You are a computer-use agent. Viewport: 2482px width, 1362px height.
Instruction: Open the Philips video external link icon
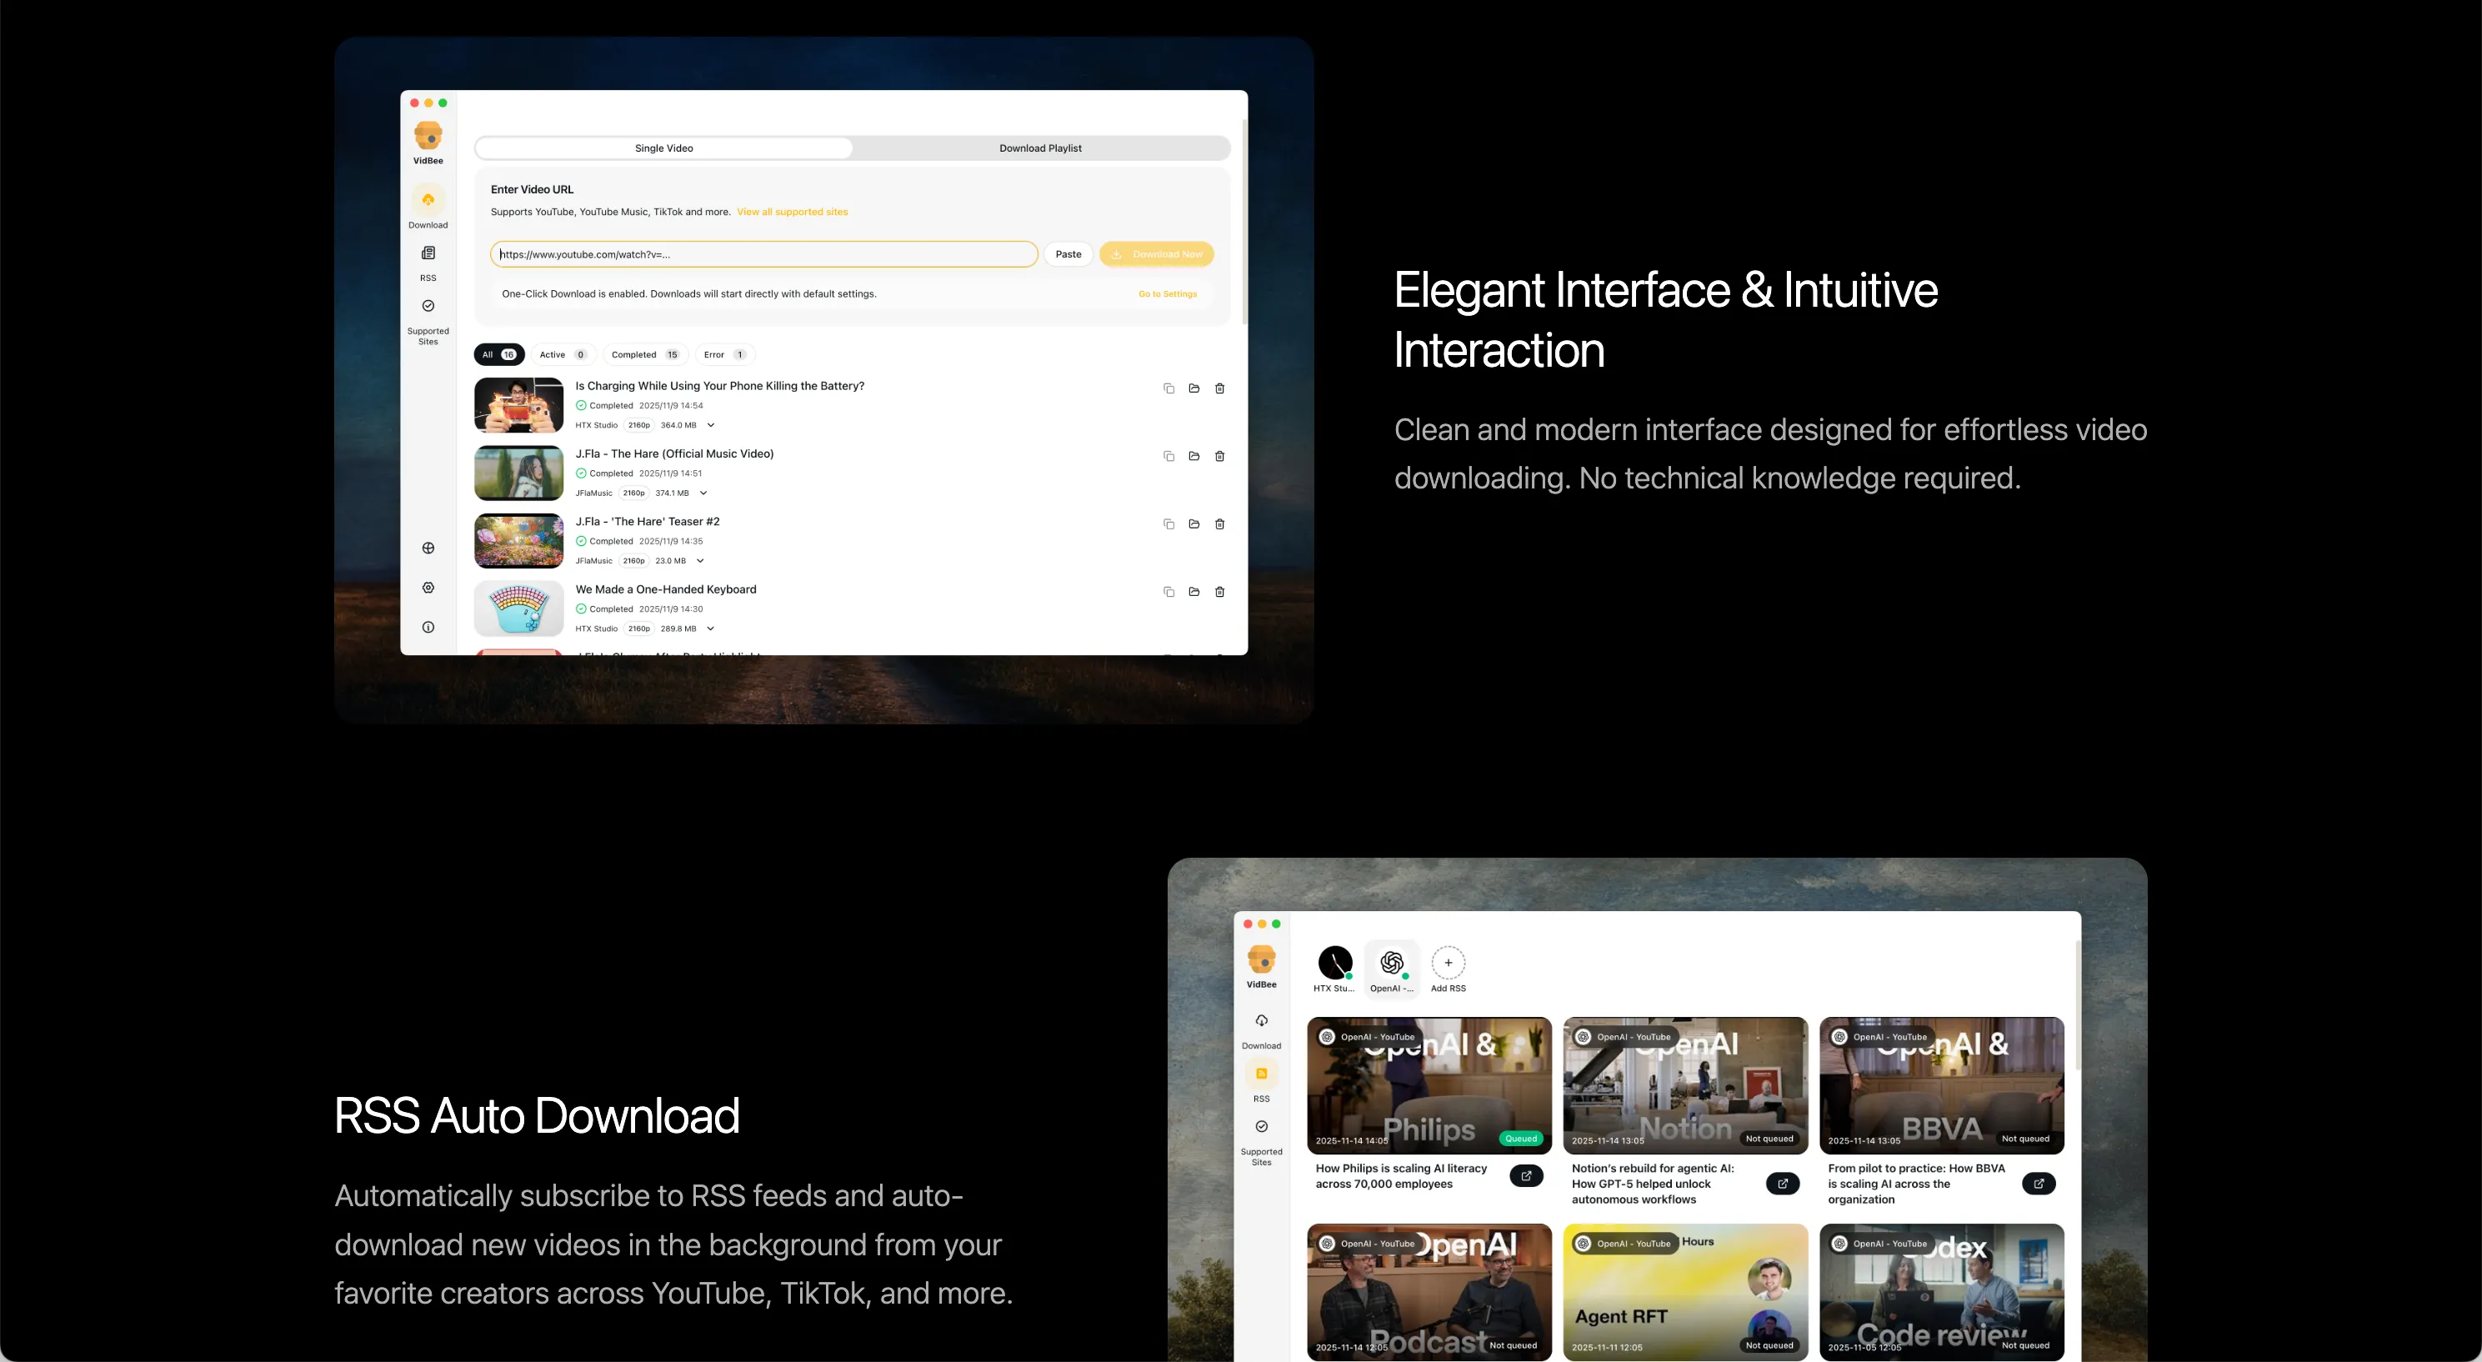coord(1525,1175)
